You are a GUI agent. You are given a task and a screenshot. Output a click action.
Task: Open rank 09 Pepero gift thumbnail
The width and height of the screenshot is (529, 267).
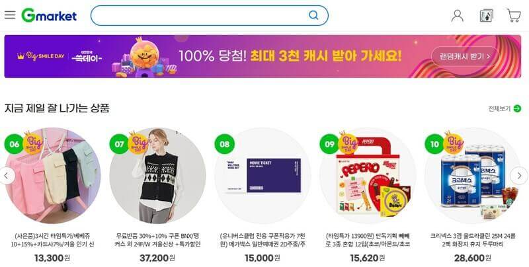click(x=368, y=175)
